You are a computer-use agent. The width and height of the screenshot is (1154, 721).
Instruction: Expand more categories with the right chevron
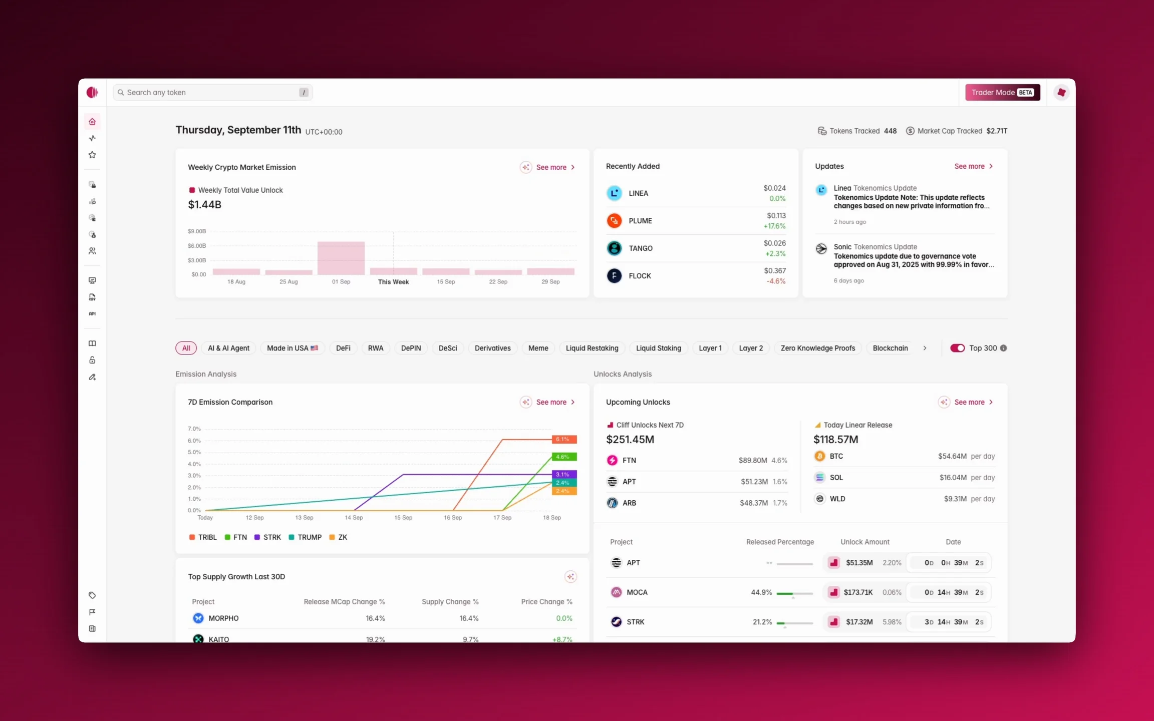925,348
